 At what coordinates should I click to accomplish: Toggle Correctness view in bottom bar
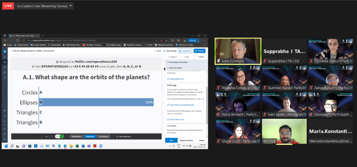pos(104,136)
